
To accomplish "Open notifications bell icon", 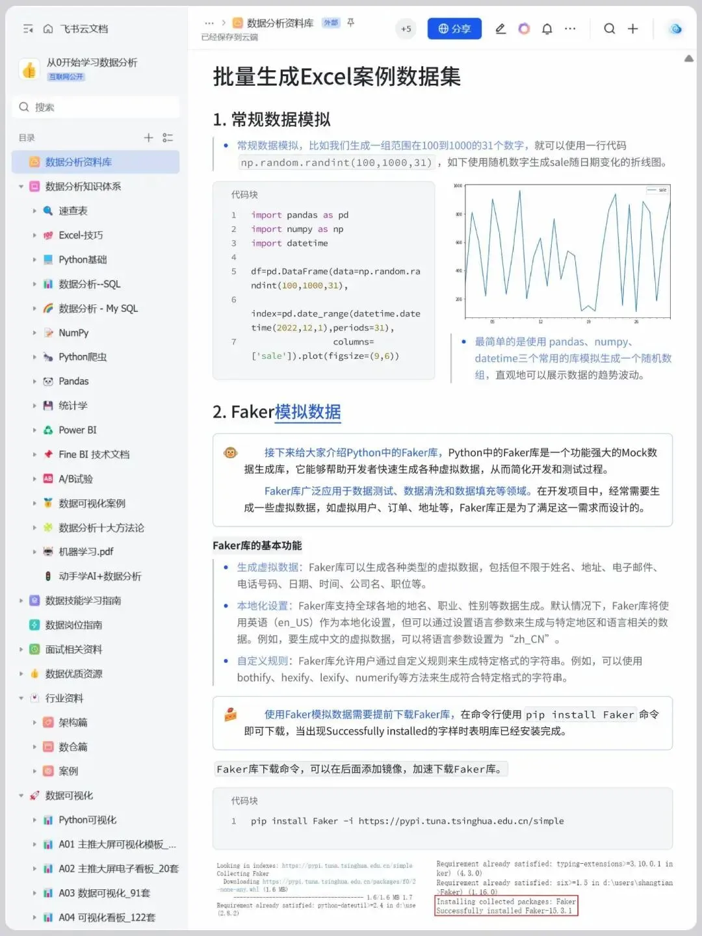I will (547, 29).
